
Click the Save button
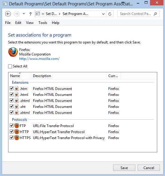pos(124,168)
